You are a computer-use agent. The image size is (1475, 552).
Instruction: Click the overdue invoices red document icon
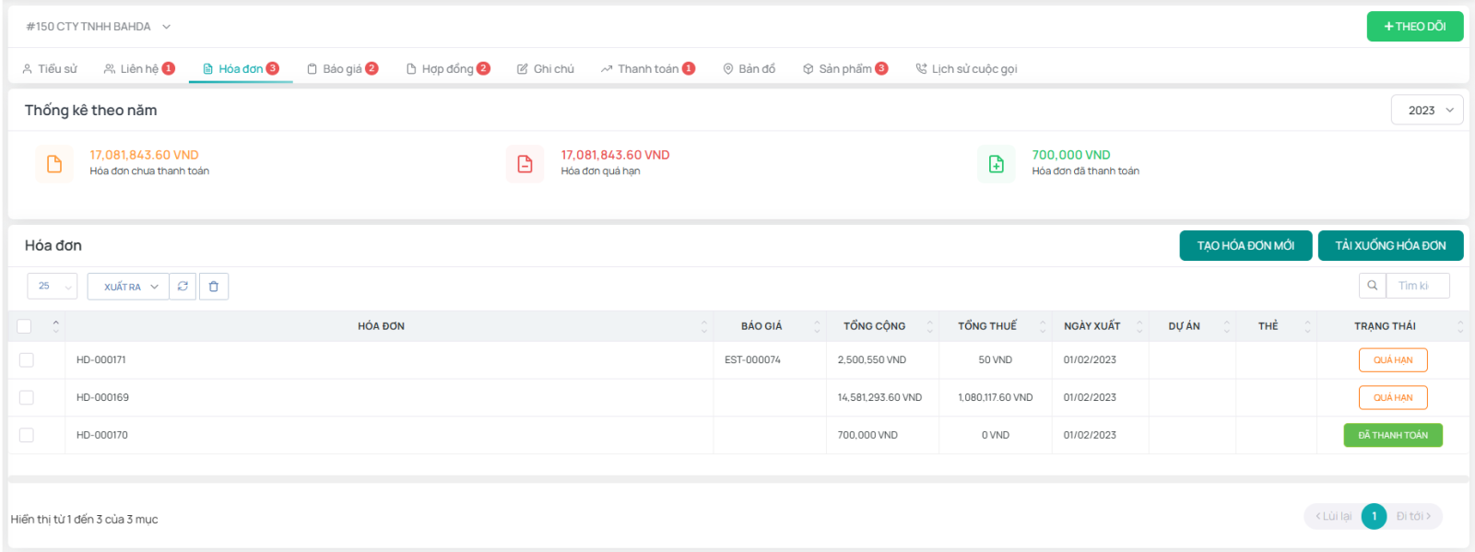pos(525,164)
